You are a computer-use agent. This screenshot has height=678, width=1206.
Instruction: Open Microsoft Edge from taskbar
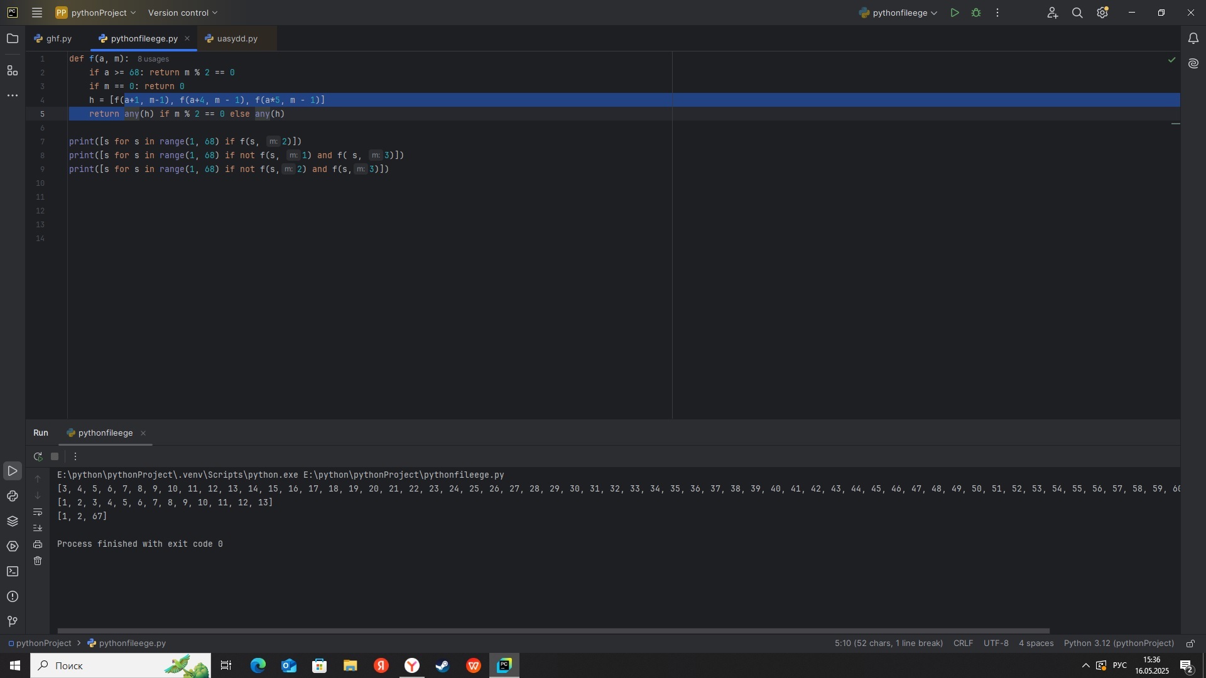click(x=258, y=665)
